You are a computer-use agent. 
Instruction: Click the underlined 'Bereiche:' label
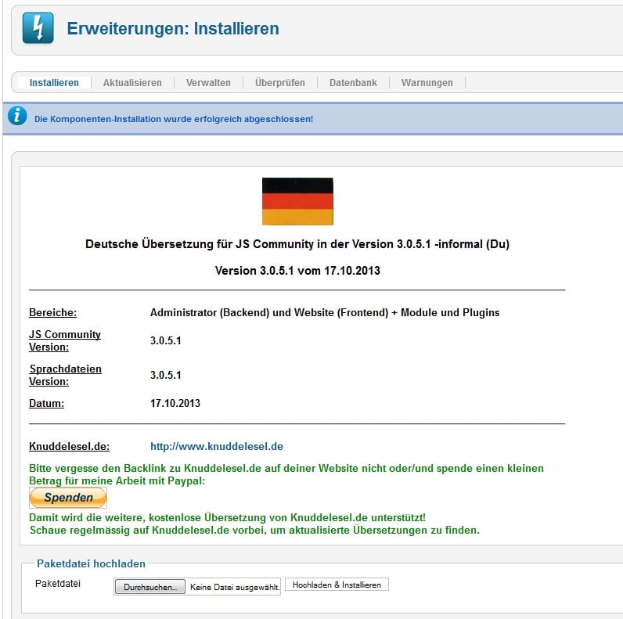pos(52,312)
